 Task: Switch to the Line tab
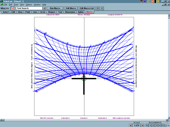pyautogui.click(x=35, y=12)
